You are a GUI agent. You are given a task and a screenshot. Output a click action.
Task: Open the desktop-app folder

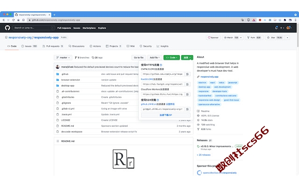(x=68, y=86)
